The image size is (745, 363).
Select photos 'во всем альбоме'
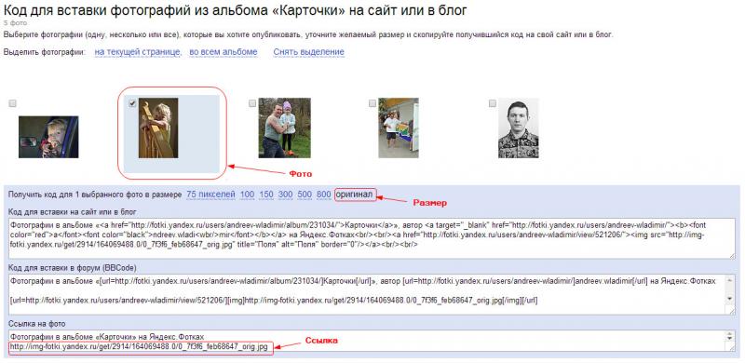223,52
